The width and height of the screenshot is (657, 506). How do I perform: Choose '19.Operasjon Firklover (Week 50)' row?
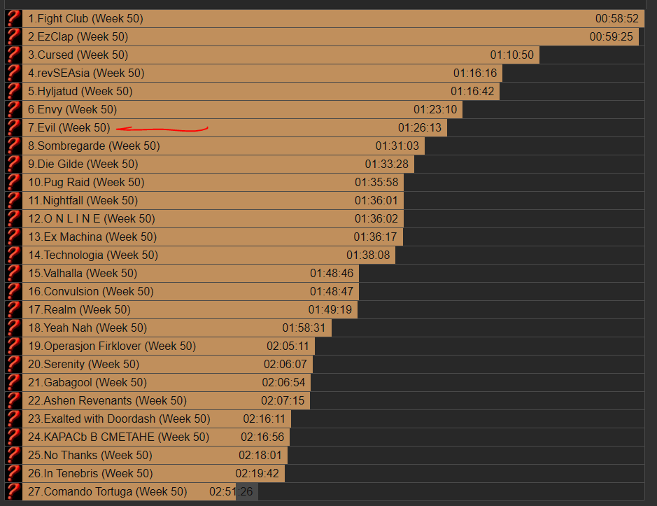point(112,346)
